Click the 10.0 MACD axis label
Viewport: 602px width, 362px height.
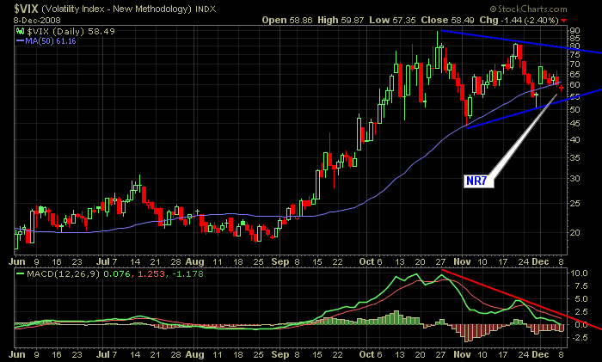click(579, 273)
